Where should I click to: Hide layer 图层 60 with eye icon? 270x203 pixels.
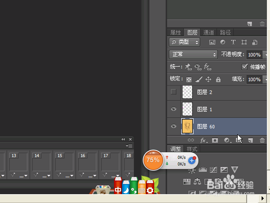pyautogui.click(x=174, y=126)
